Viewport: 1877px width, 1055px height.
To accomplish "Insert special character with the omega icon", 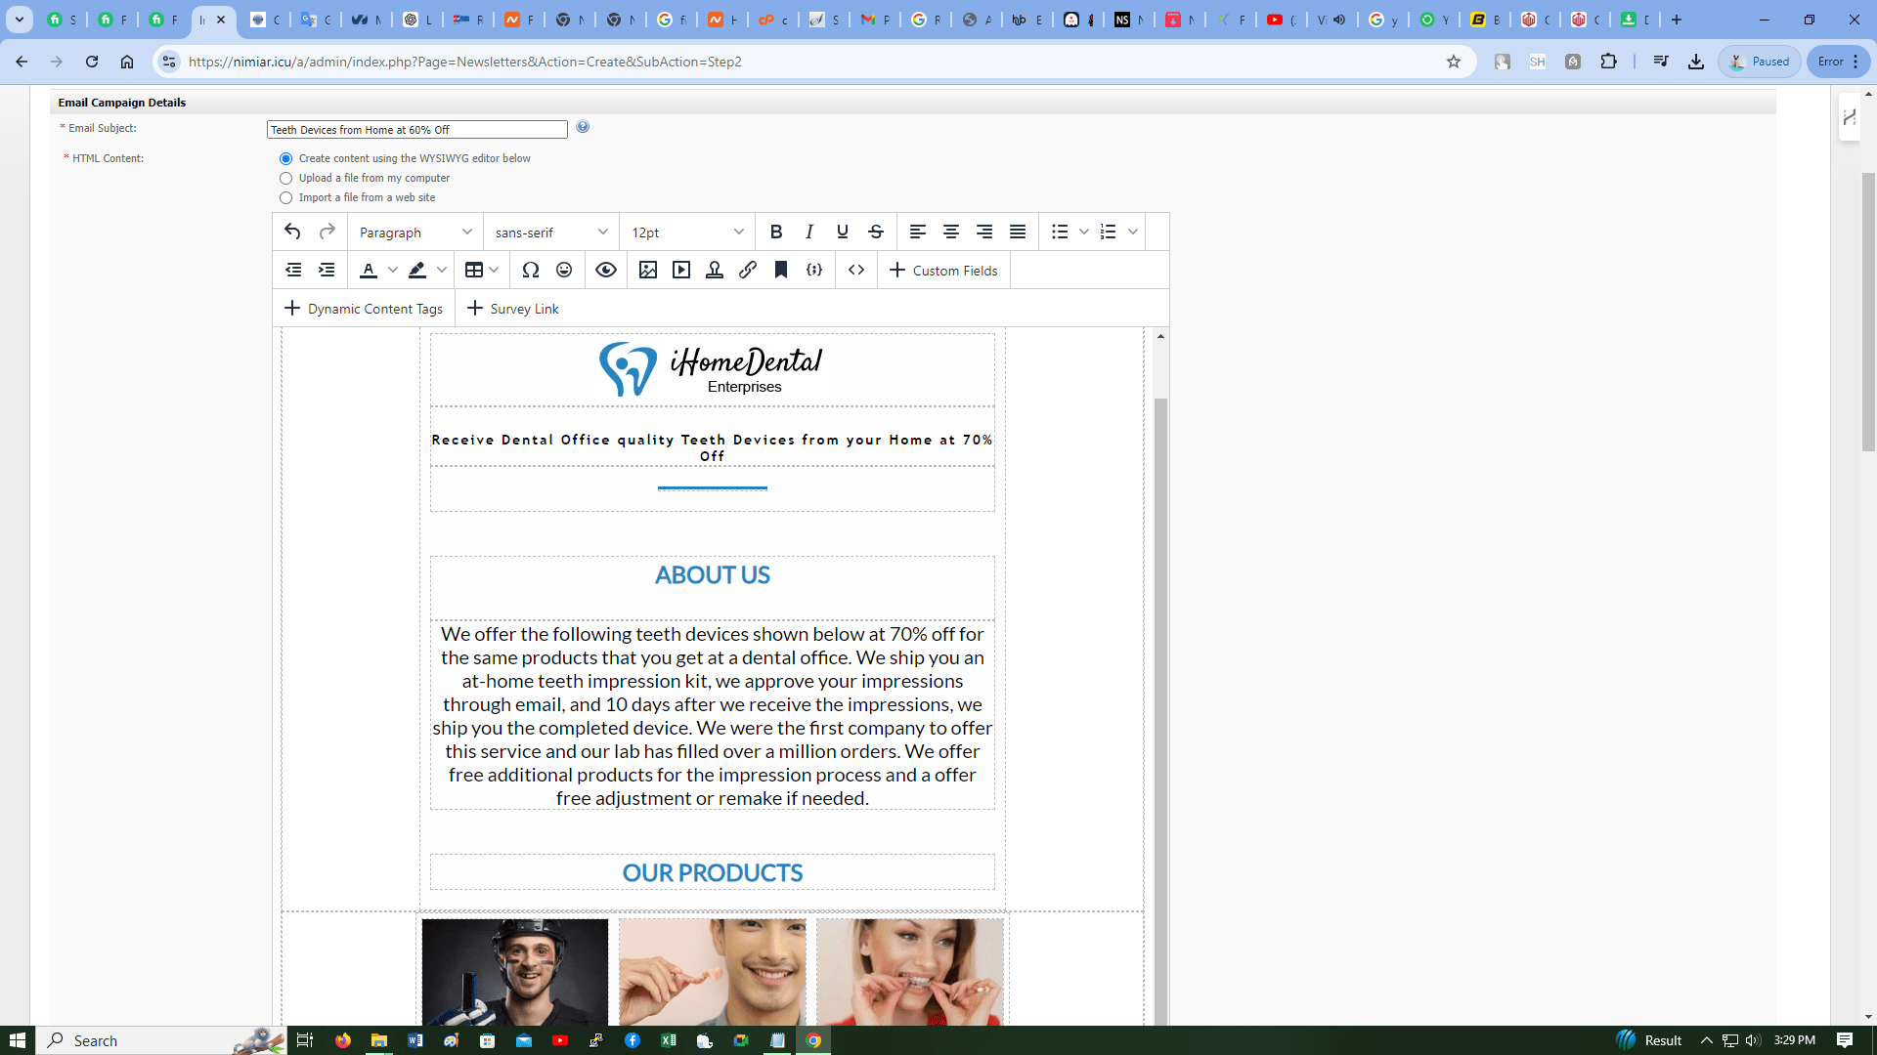I will click(x=531, y=270).
